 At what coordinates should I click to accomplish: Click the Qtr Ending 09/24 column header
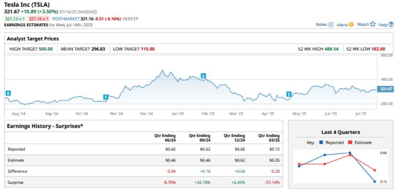pos(199,138)
